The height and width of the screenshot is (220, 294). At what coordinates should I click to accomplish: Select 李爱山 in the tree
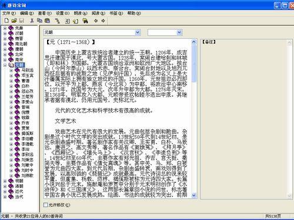(28, 102)
